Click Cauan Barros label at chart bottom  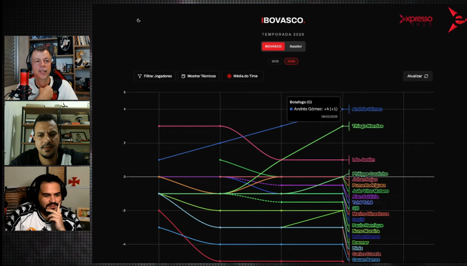point(366,260)
